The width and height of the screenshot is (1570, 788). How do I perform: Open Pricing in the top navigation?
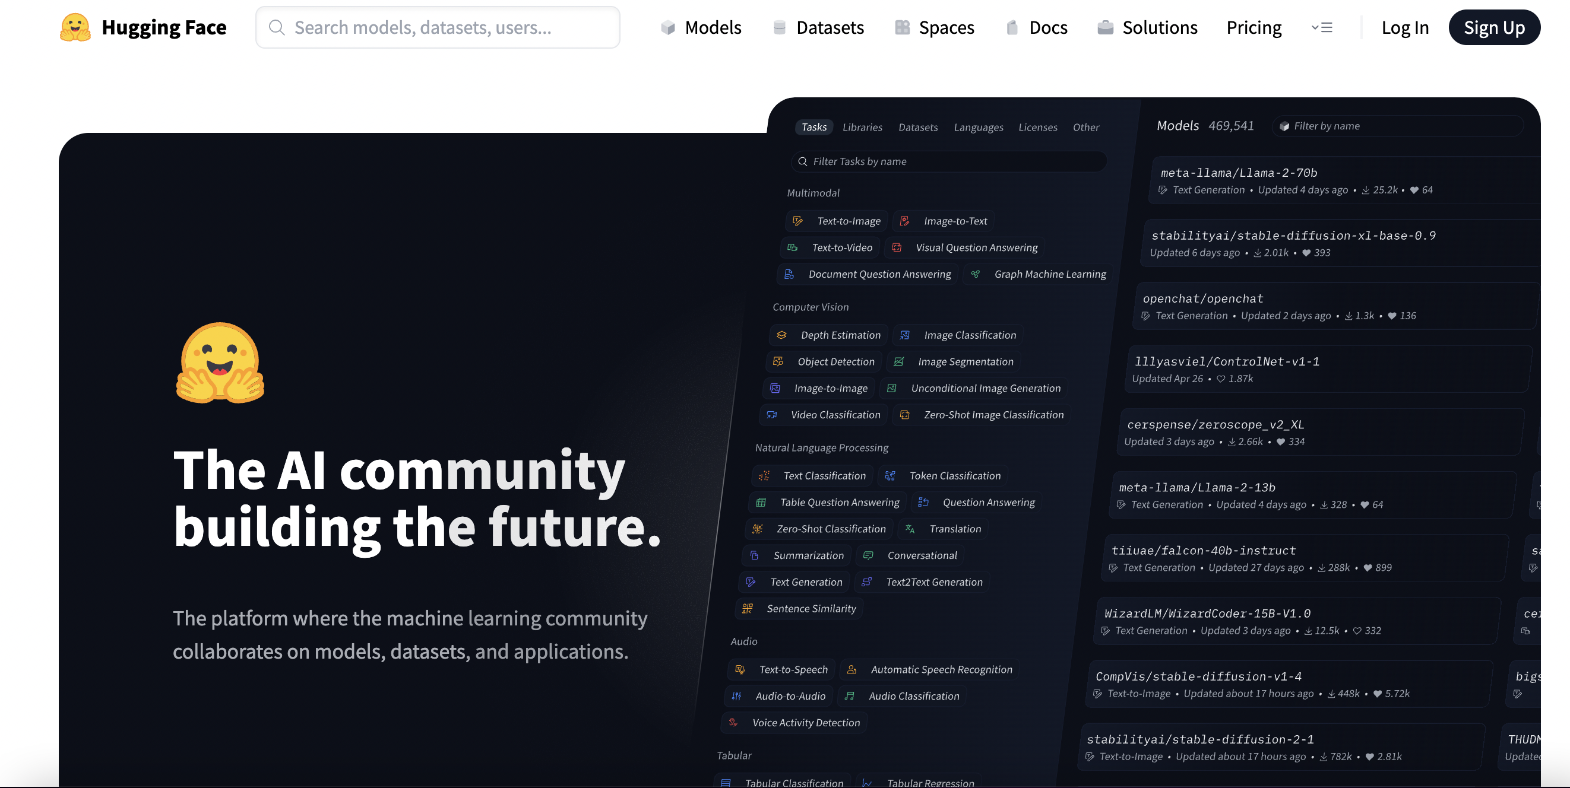point(1254,27)
